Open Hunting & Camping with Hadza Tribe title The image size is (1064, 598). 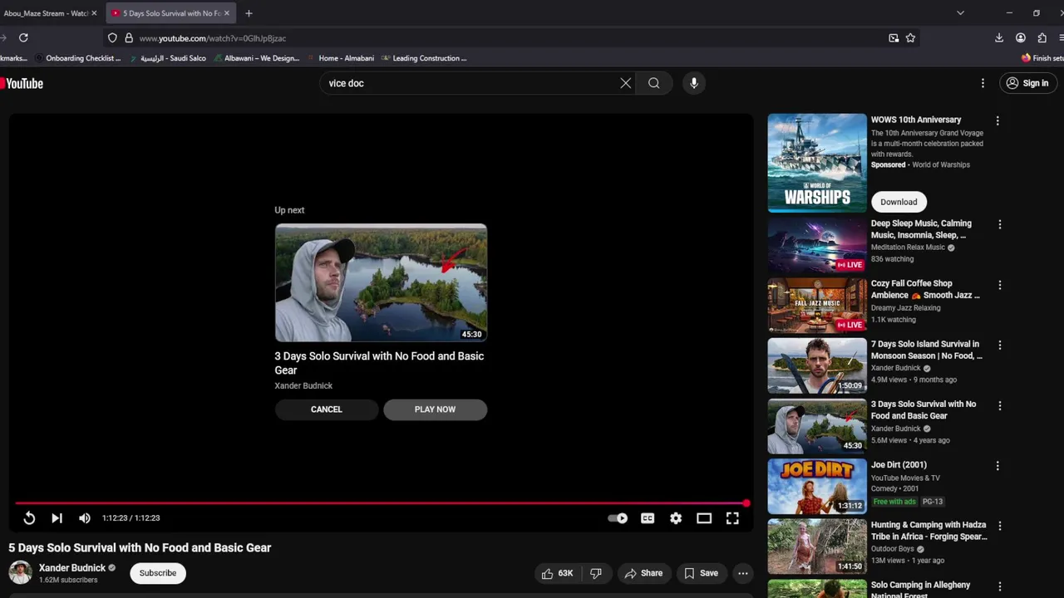(x=929, y=531)
